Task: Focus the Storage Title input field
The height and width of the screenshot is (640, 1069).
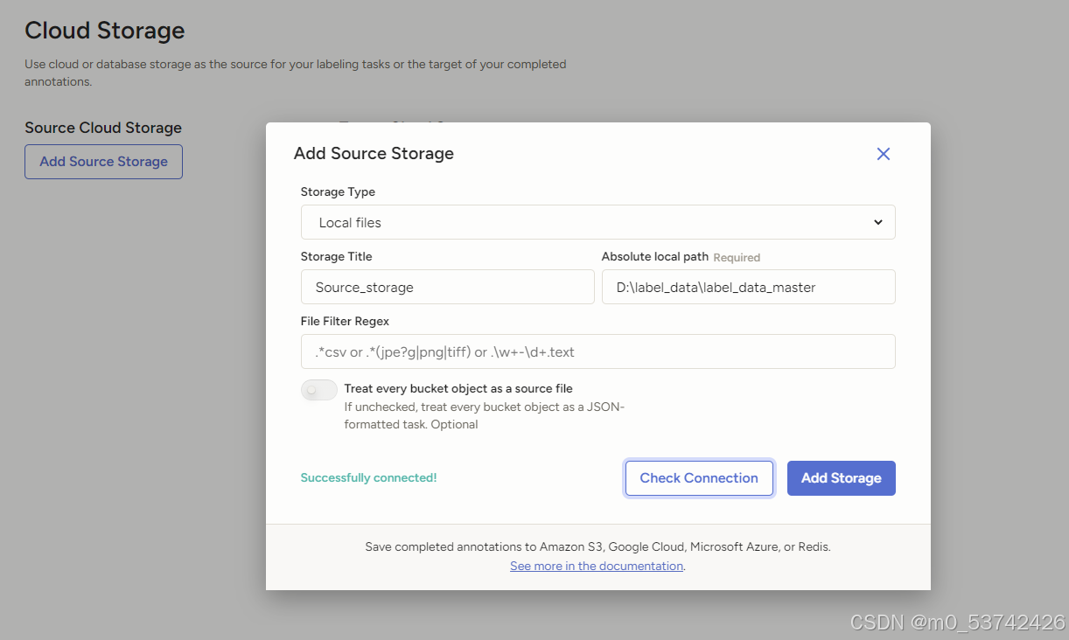Action: point(447,287)
